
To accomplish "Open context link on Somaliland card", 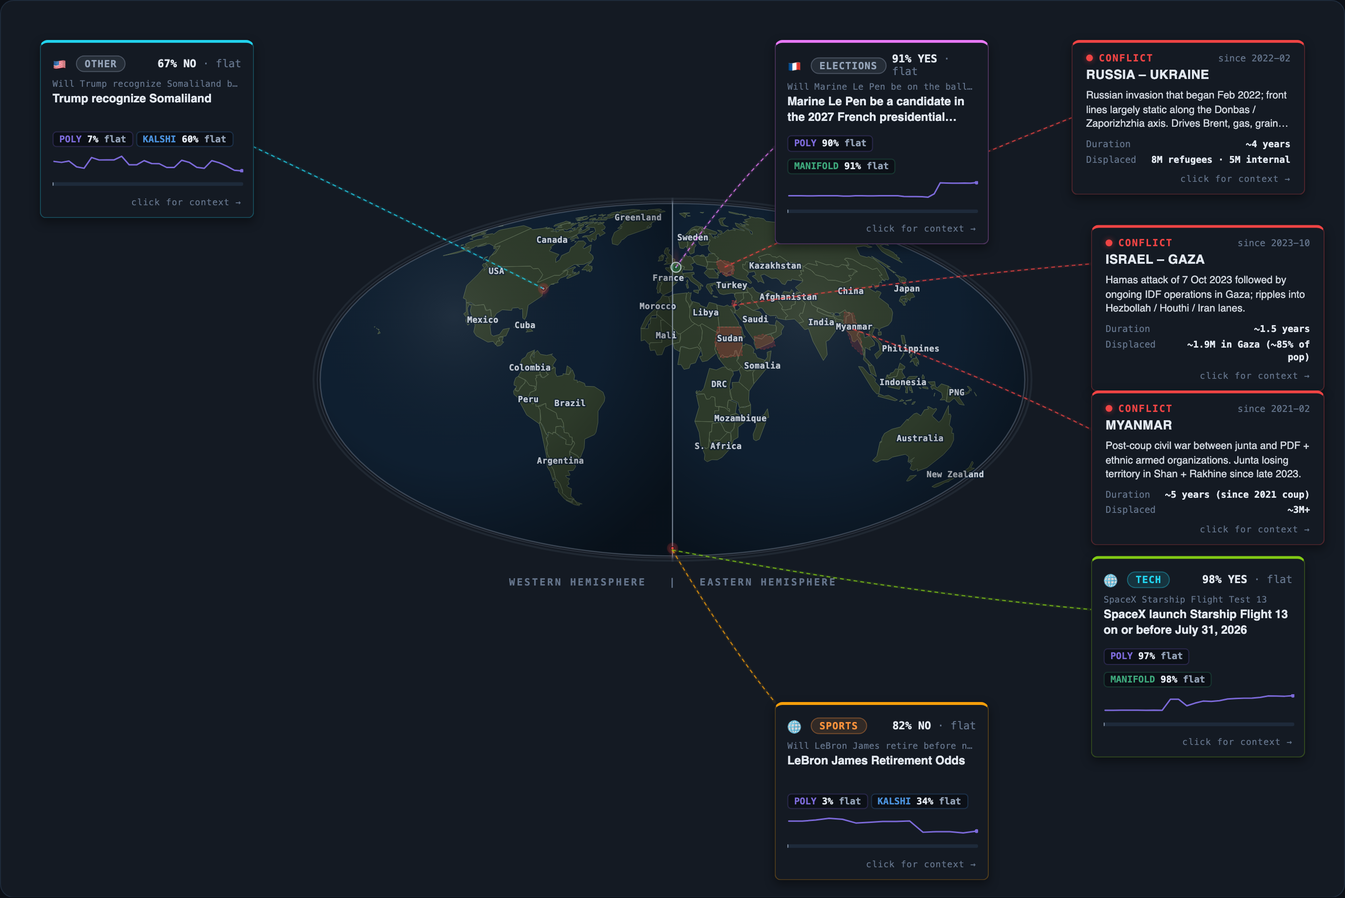I will pos(186,202).
